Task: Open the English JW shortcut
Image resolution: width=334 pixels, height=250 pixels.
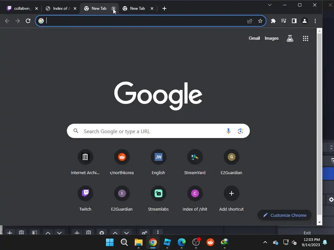Action: click(158, 162)
